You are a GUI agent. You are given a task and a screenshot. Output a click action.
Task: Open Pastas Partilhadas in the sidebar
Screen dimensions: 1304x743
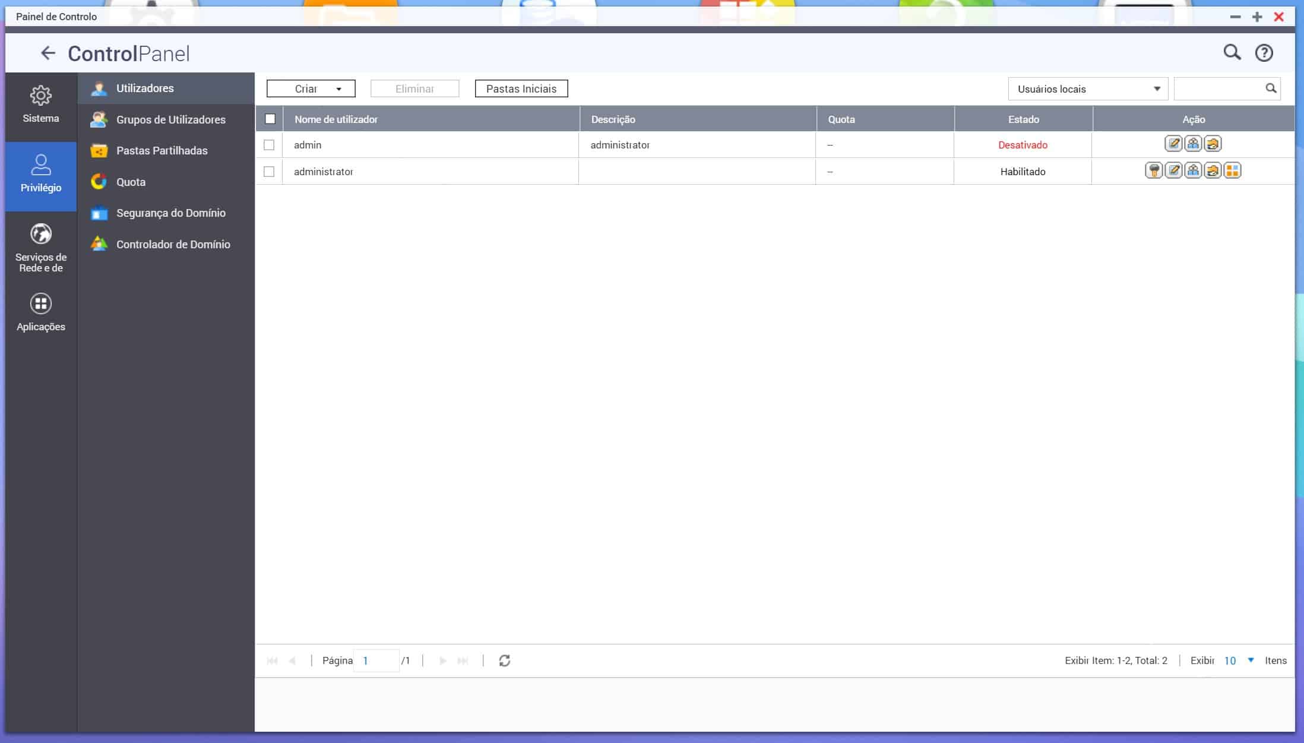[162, 151]
